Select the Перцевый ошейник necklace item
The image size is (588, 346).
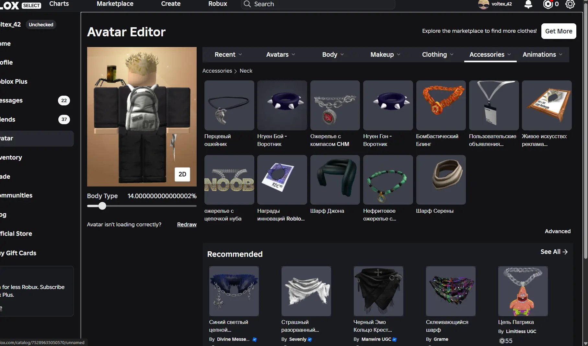[x=229, y=105]
